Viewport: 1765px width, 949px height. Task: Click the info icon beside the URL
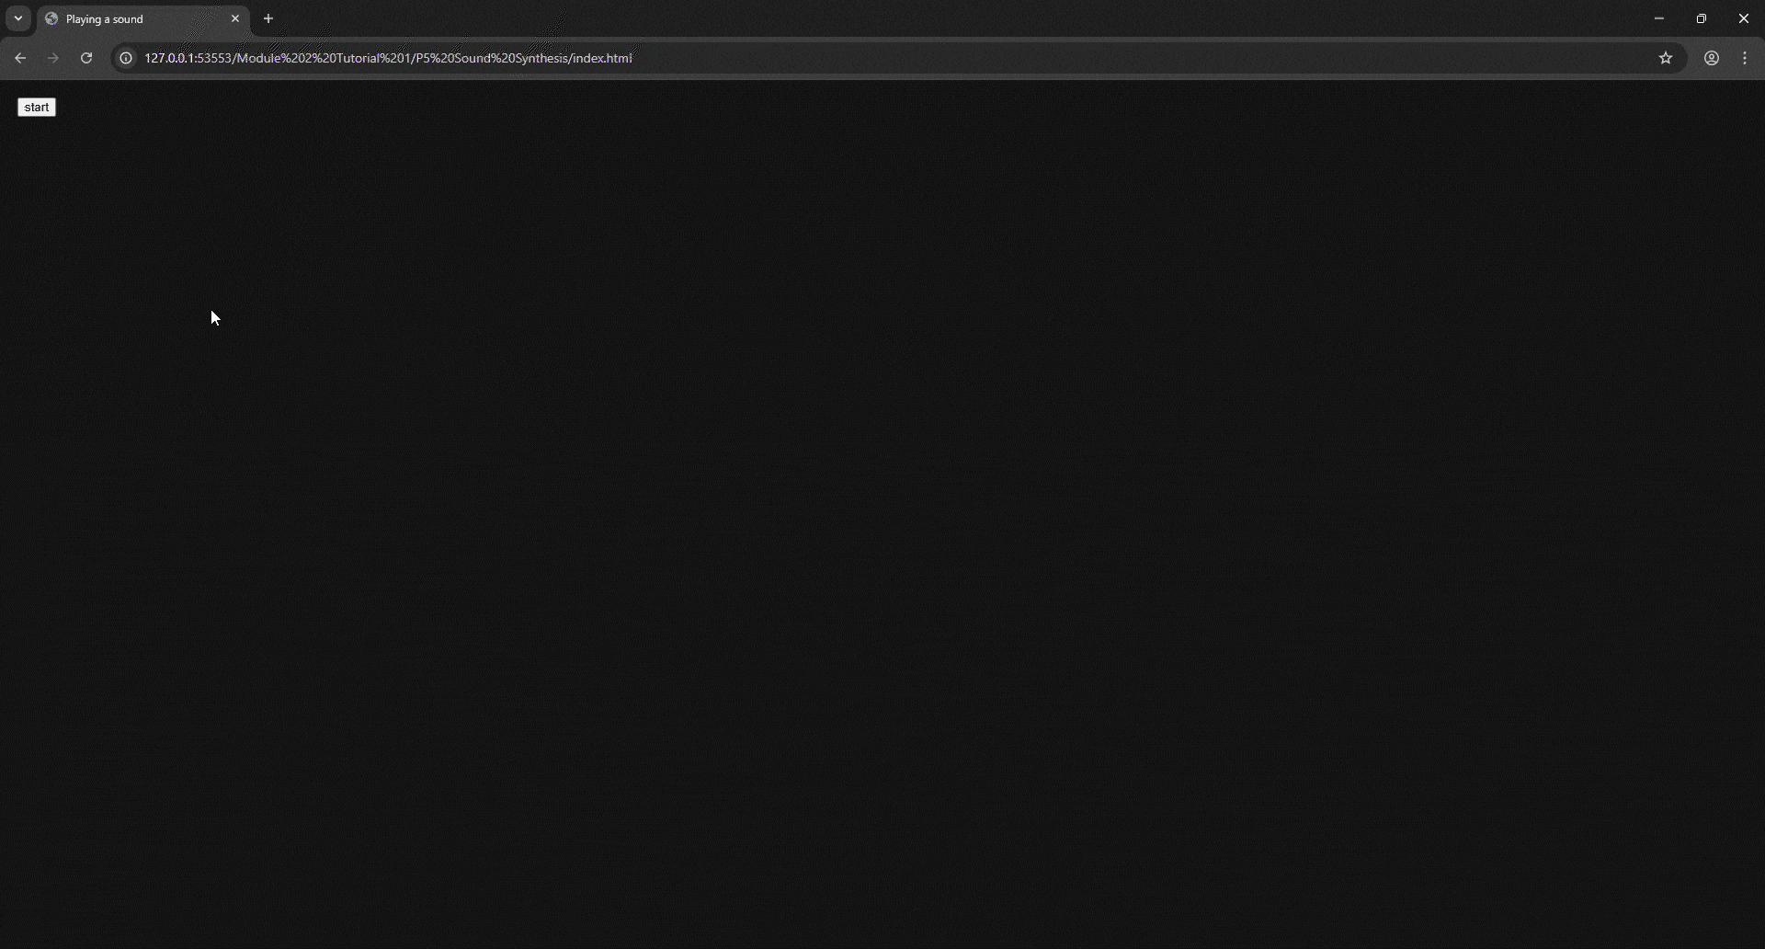click(125, 57)
